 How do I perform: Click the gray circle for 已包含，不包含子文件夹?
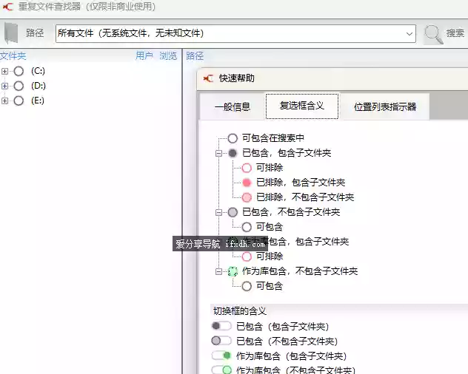(x=233, y=212)
